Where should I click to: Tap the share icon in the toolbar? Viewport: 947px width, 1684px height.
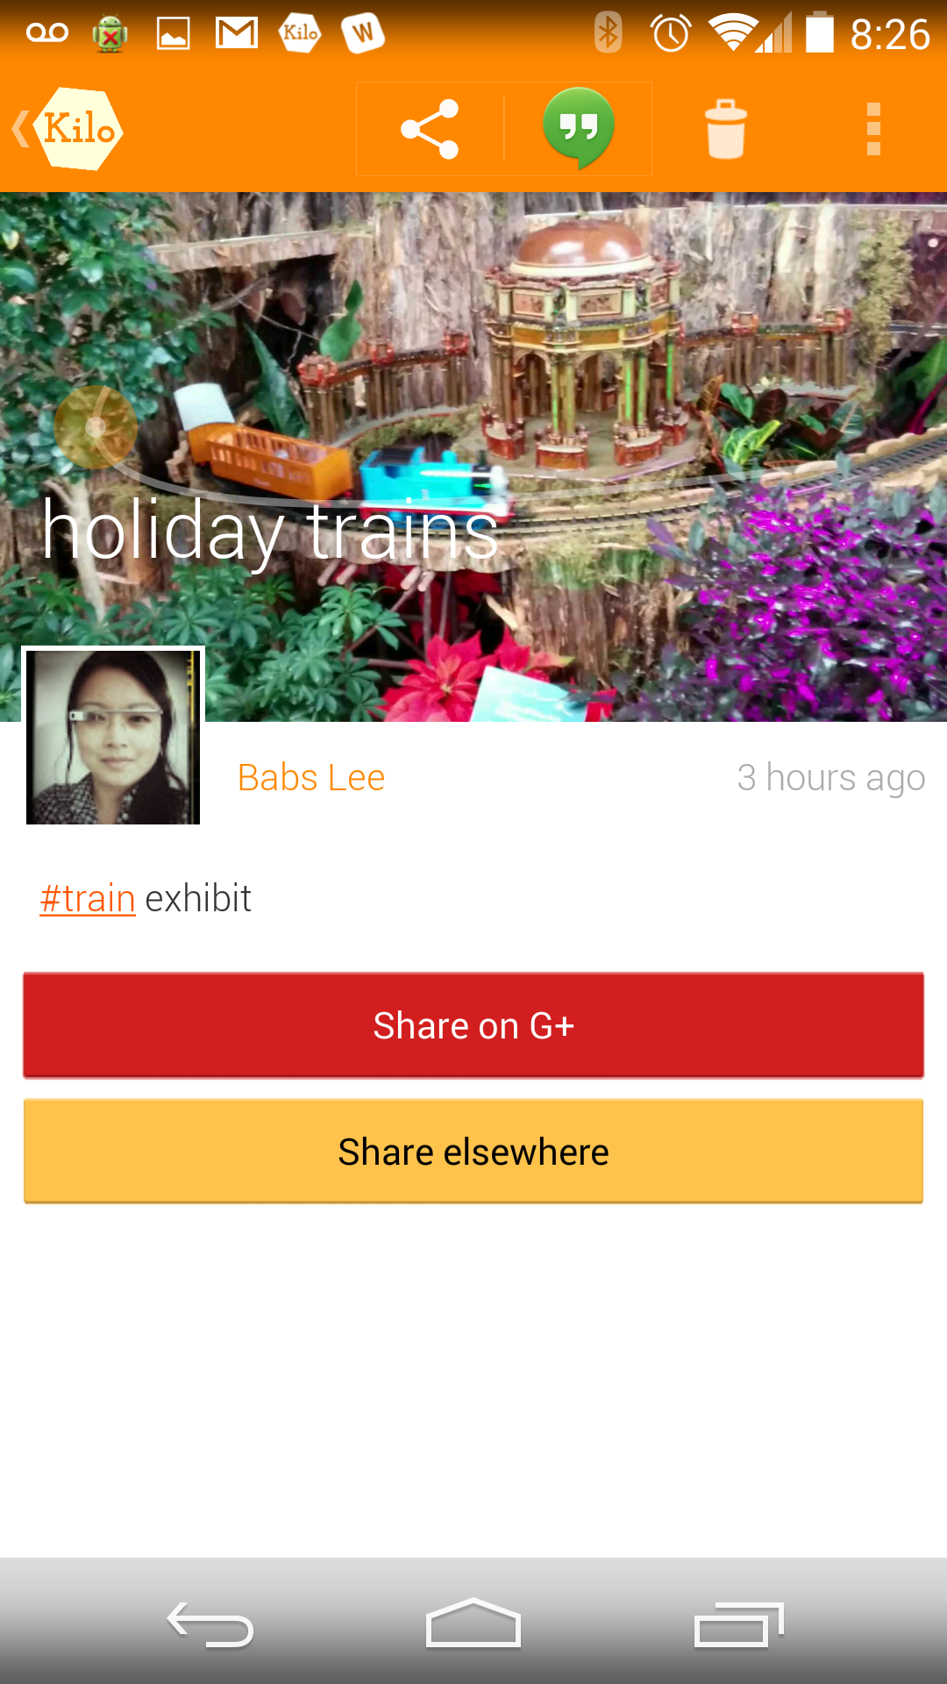tap(430, 129)
